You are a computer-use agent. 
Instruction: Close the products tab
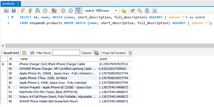18,4
